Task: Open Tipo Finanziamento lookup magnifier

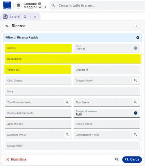Action: point(67,102)
